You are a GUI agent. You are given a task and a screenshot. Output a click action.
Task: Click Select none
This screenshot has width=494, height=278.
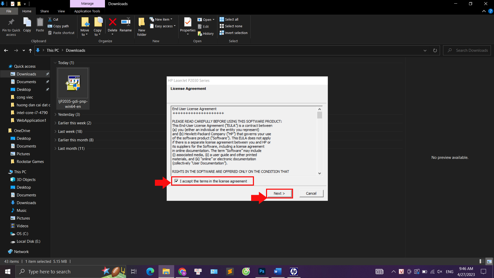(x=231, y=26)
